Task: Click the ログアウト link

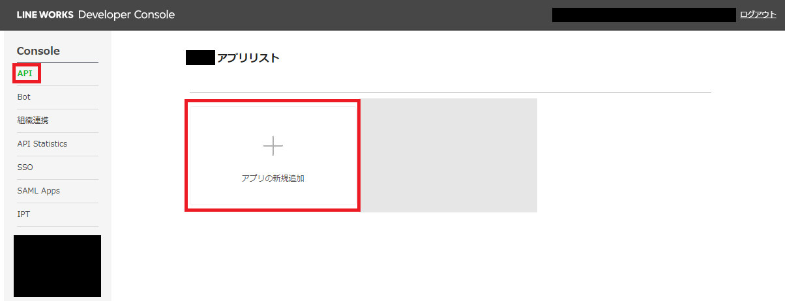Action: pos(758,14)
